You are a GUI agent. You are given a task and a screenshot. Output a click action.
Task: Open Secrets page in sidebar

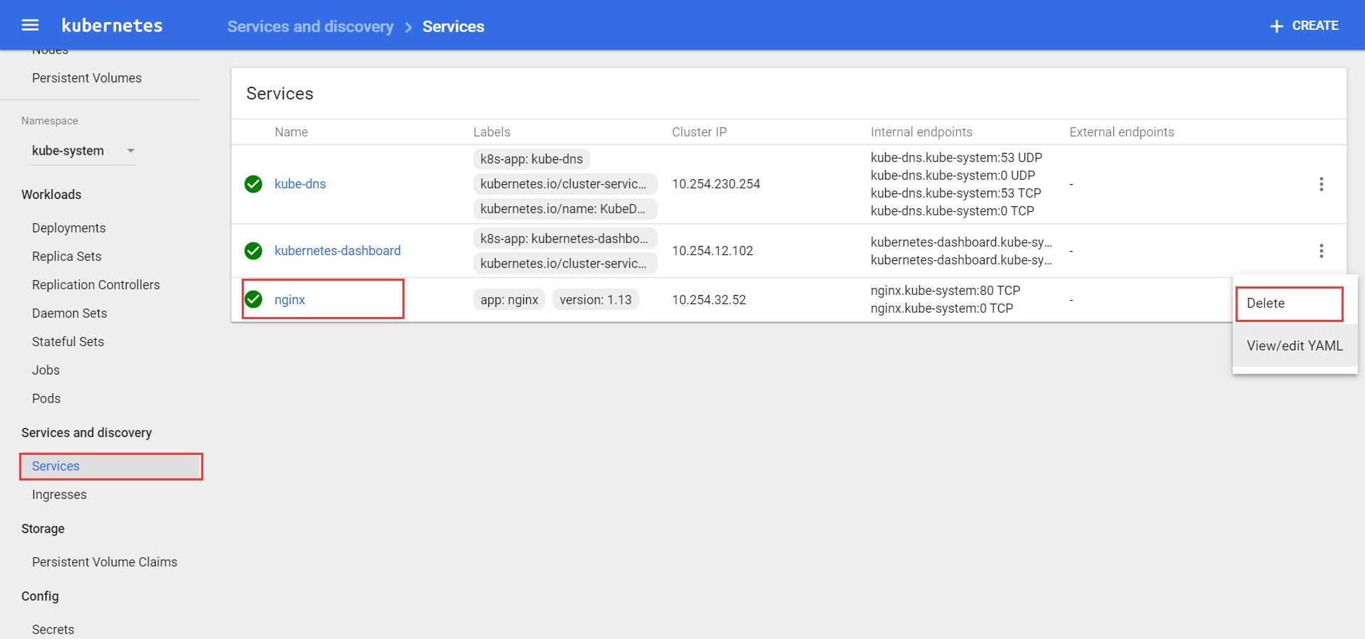(53, 629)
